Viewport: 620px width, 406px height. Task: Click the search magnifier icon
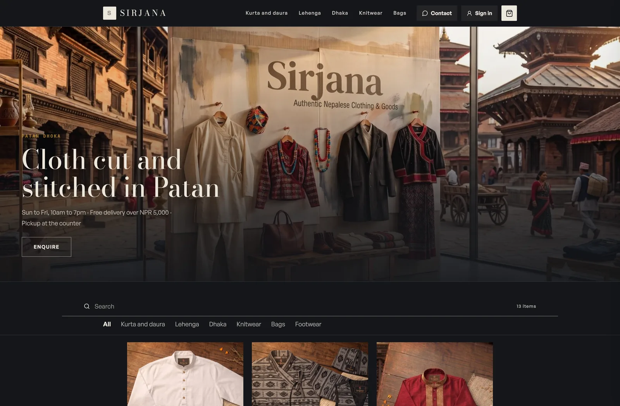click(87, 306)
